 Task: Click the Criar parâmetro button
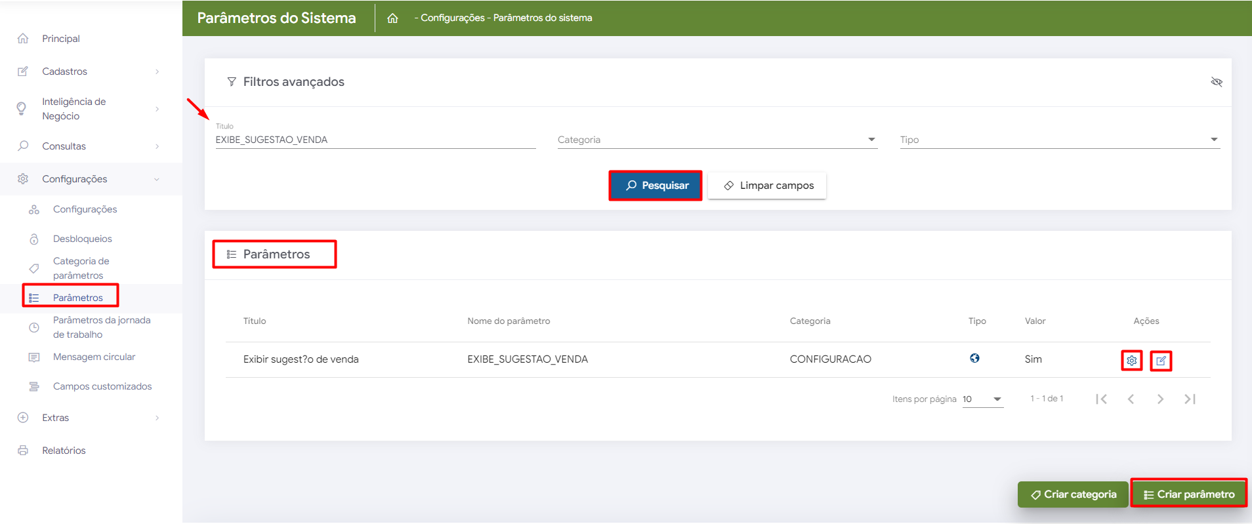pos(1188,494)
